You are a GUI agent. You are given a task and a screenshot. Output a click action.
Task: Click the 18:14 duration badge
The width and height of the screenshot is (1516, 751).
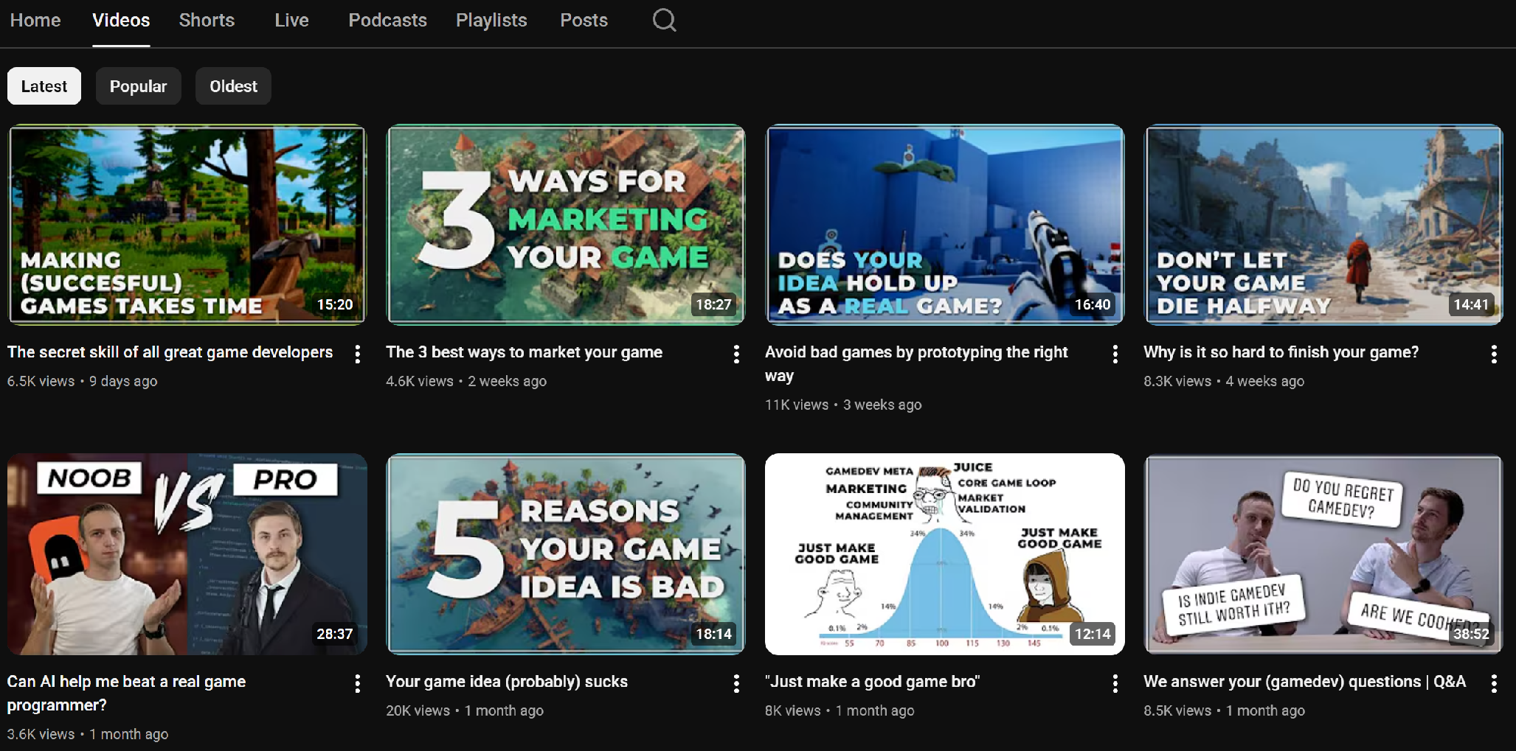pos(713,634)
